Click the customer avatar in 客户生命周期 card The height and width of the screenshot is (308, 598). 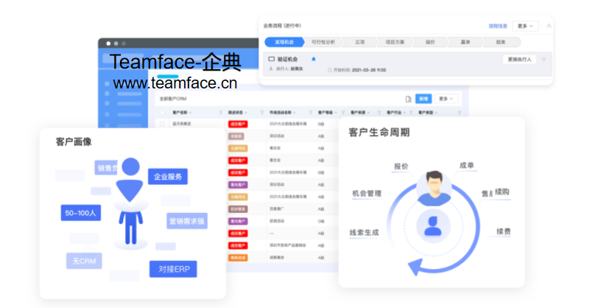434,188
